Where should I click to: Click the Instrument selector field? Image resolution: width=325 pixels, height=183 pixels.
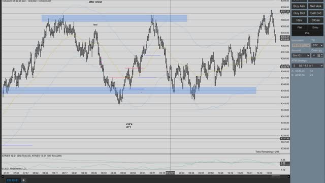[x=301, y=45]
